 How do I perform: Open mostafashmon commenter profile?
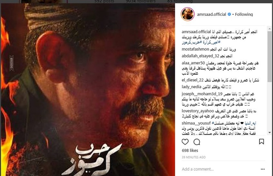195,49
